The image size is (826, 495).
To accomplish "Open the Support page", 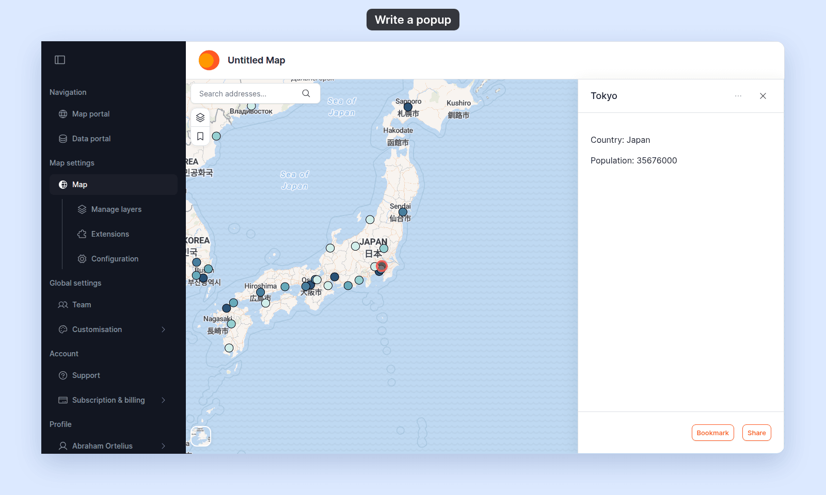I will [x=114, y=375].
